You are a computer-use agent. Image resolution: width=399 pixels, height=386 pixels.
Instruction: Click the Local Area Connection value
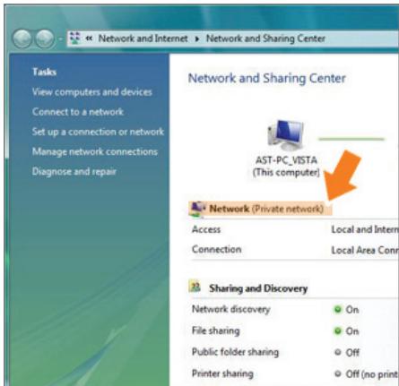coord(365,250)
